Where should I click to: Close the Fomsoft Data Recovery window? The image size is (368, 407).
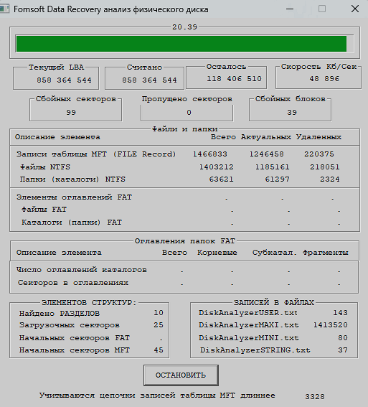(x=355, y=9)
